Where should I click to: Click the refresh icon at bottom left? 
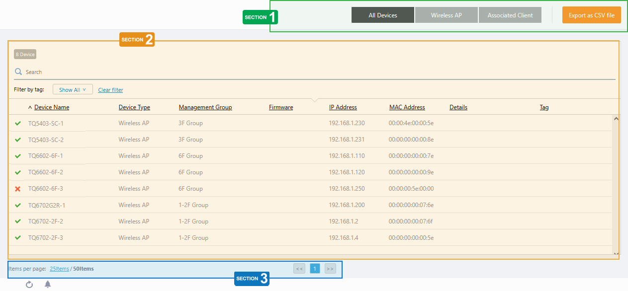pyautogui.click(x=29, y=285)
